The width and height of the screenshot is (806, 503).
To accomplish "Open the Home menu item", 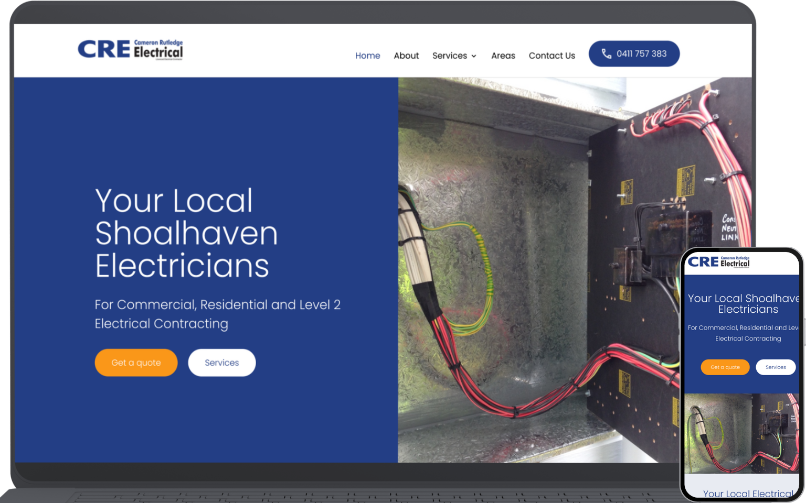I will (367, 56).
